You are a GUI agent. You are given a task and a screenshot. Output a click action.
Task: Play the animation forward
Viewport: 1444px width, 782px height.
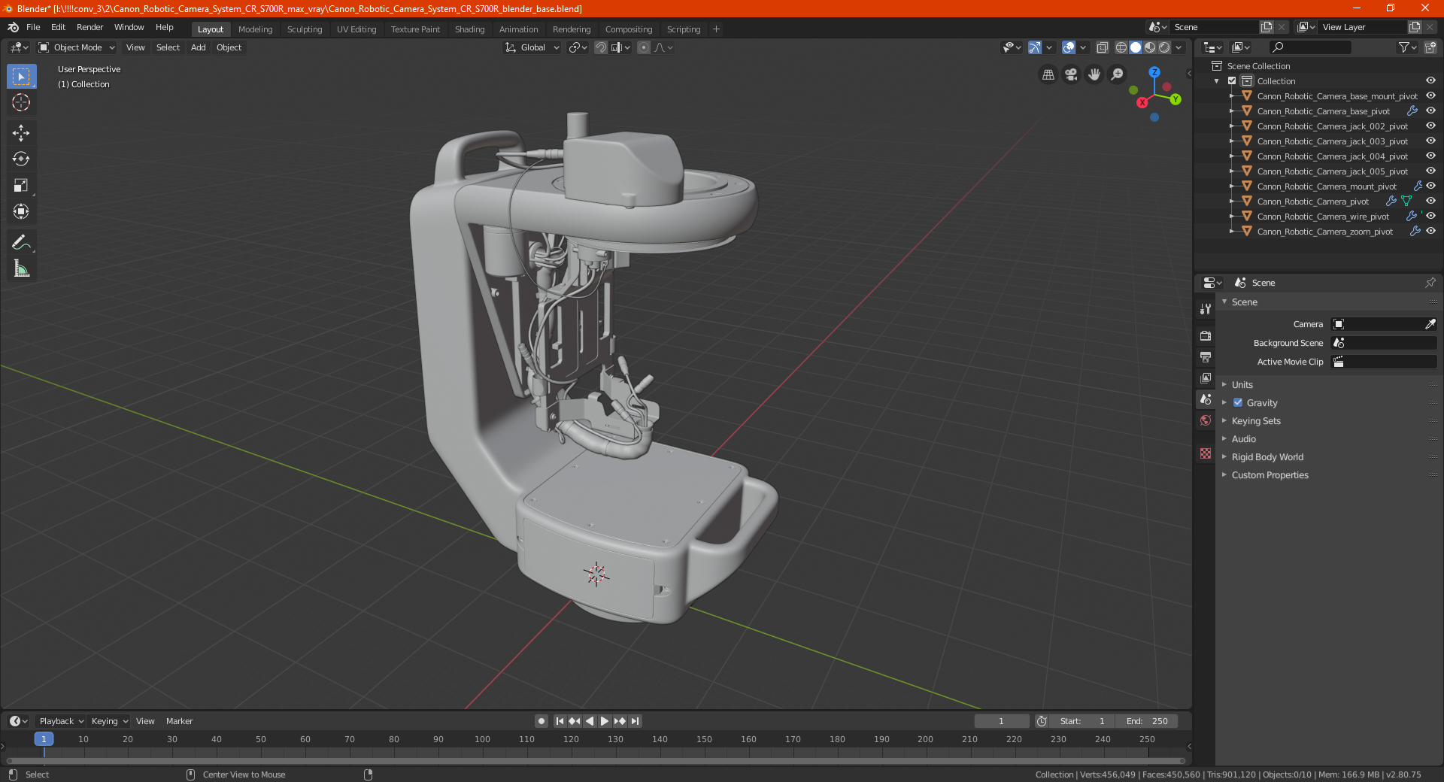[605, 721]
